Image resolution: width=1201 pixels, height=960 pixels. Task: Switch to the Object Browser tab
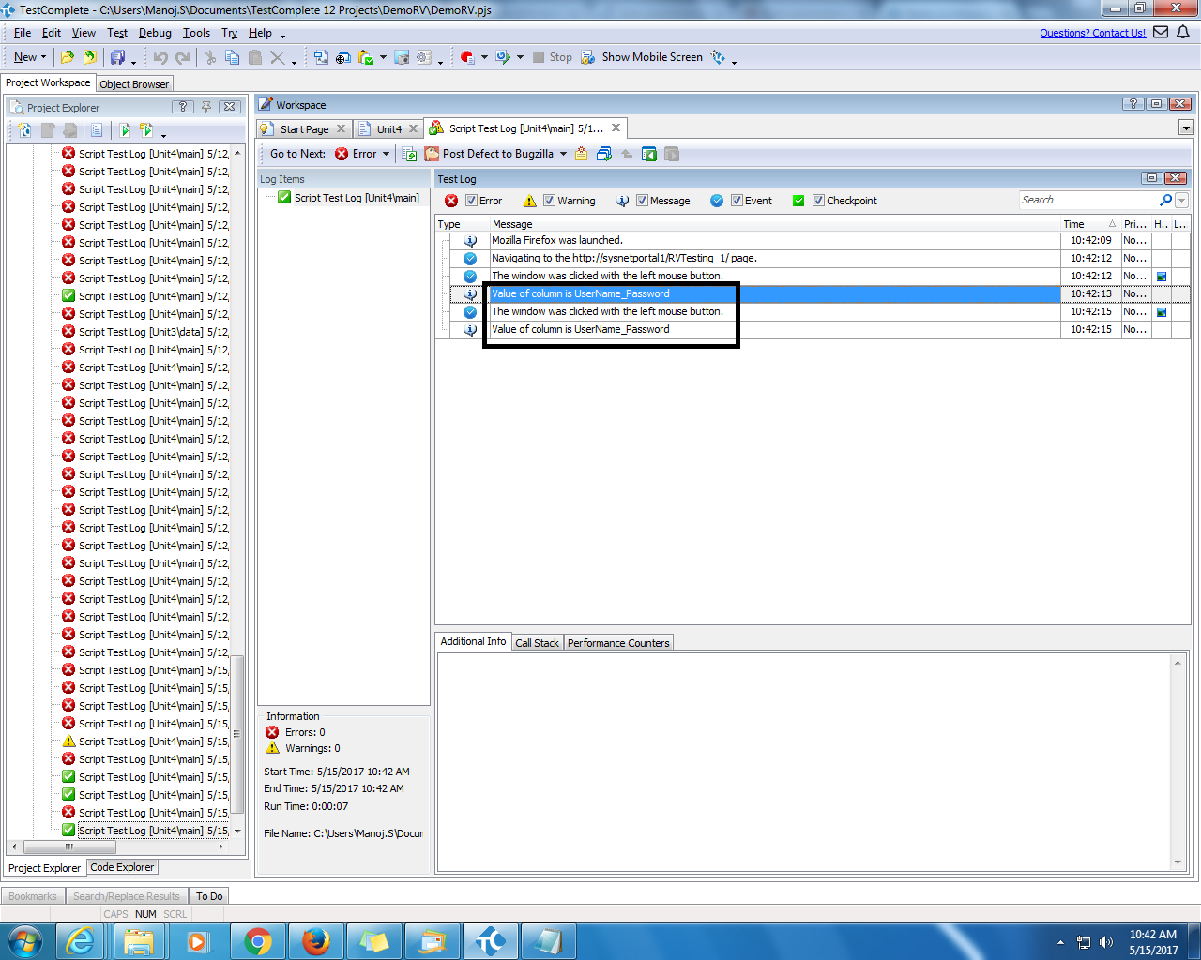point(134,84)
